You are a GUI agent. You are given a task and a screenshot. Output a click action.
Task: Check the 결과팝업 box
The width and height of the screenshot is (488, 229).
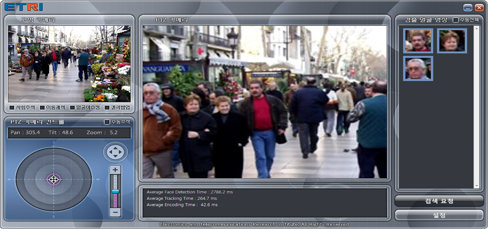107,108
